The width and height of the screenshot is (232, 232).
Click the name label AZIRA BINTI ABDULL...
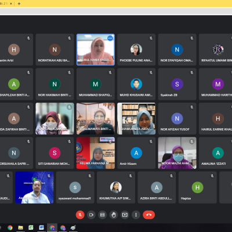156,198
